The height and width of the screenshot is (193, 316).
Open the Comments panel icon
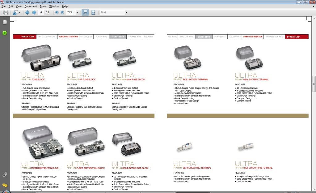click(x=5, y=185)
